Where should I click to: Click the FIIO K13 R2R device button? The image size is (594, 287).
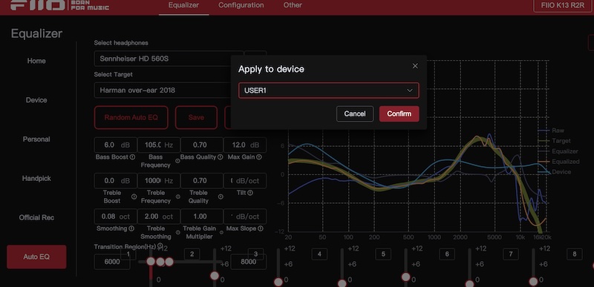[563, 5]
